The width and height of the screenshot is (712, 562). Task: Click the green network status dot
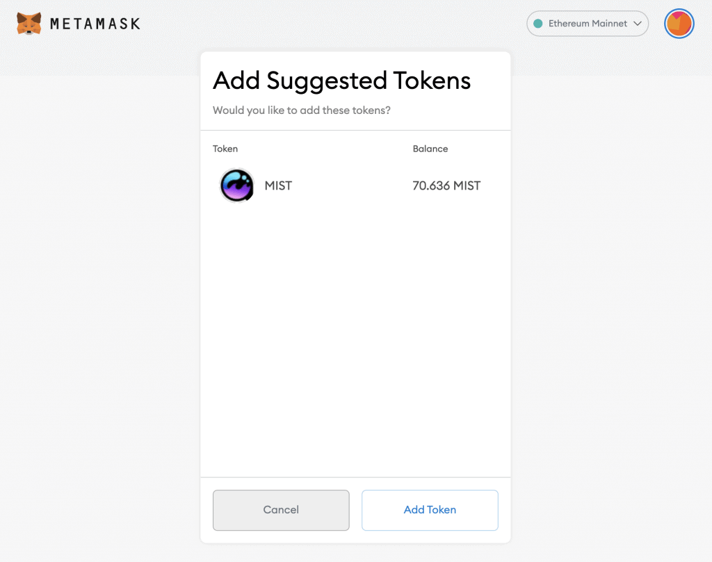(538, 24)
